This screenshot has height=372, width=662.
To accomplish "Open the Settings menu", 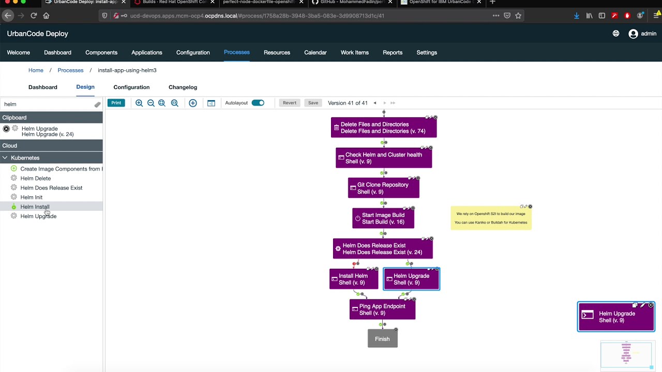I will pos(427,52).
